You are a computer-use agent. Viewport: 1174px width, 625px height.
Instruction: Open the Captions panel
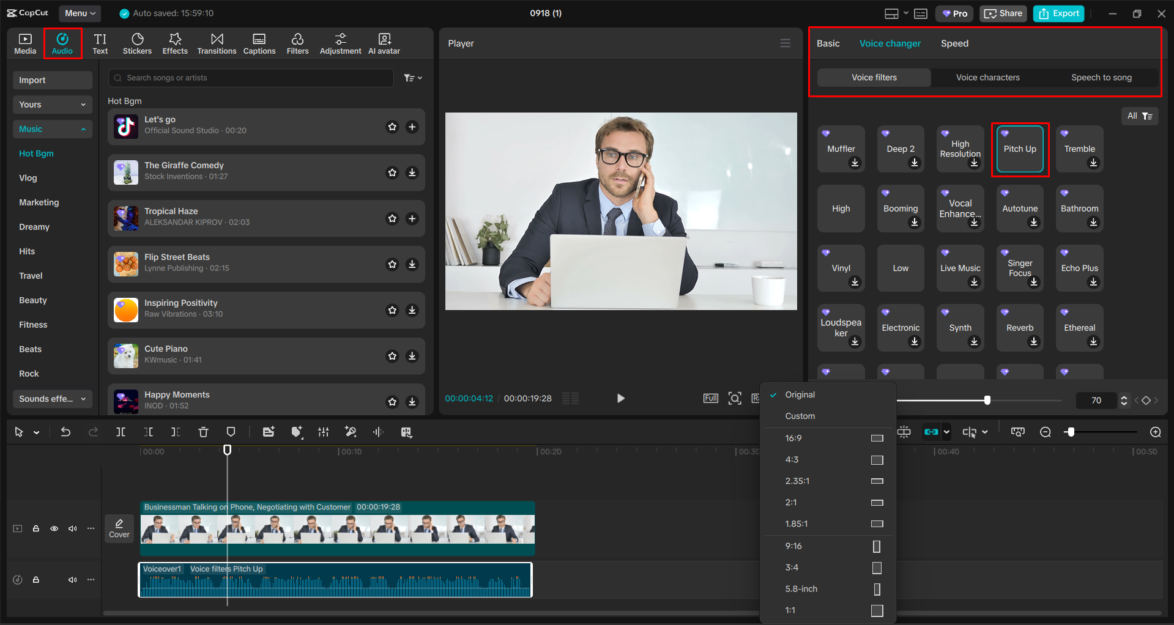[x=259, y=43]
